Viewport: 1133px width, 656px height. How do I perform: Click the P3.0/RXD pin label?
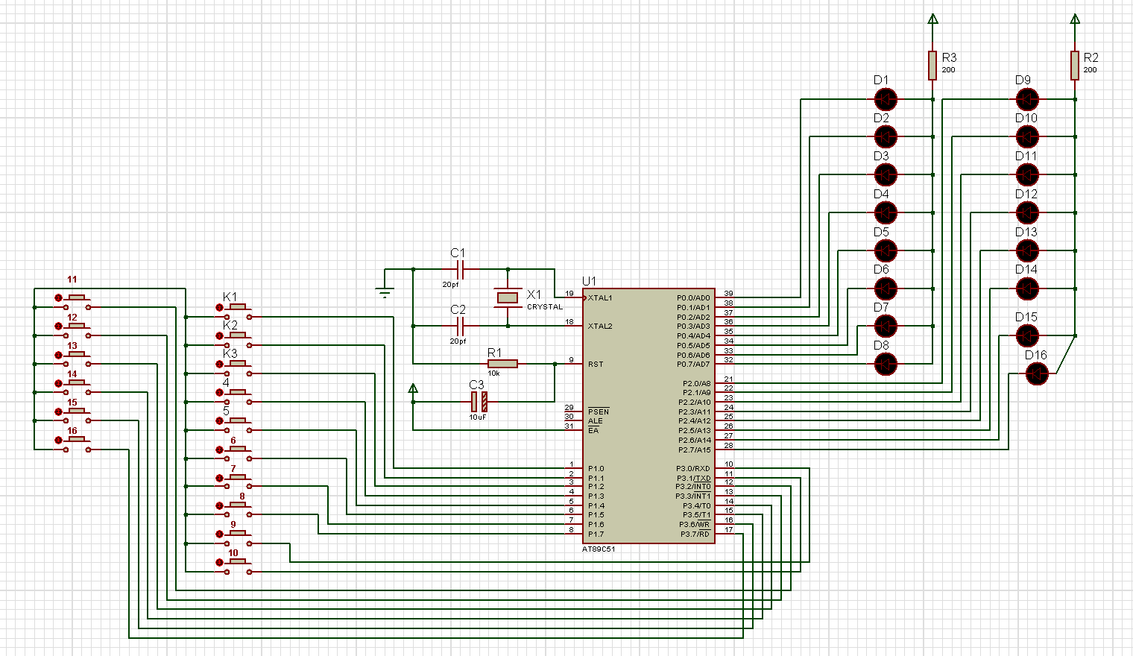click(693, 469)
